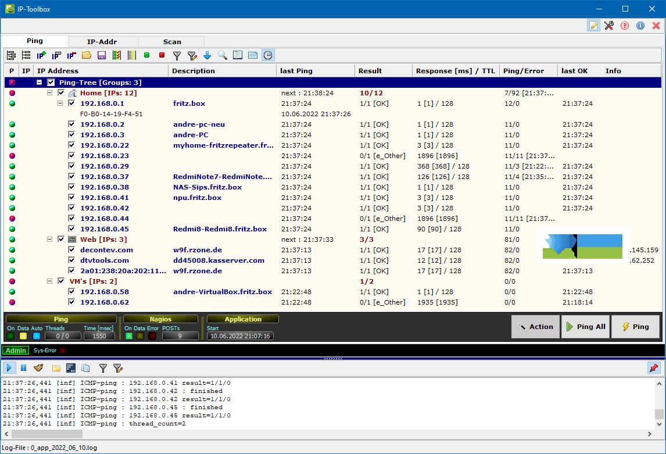Collapse the VM's group node
The width and height of the screenshot is (666, 454).
(50, 281)
